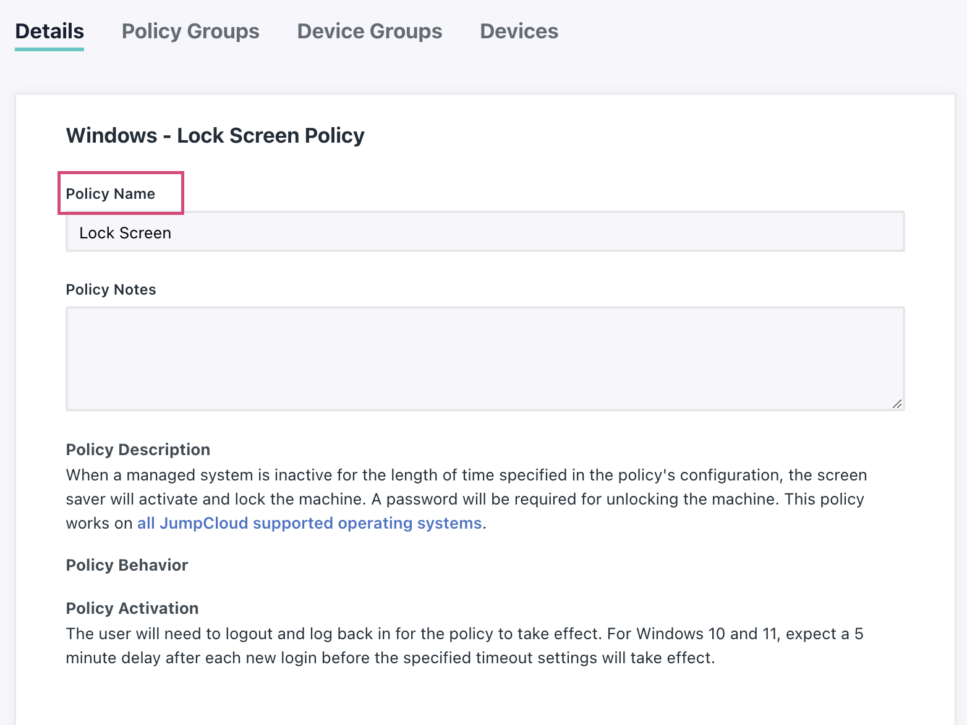This screenshot has width=967, height=725.
Task: Click inside the Policy Notes text area
Action: click(485, 359)
